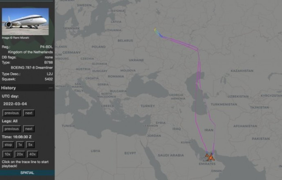Select the previous flight leg

[x=12, y=129]
